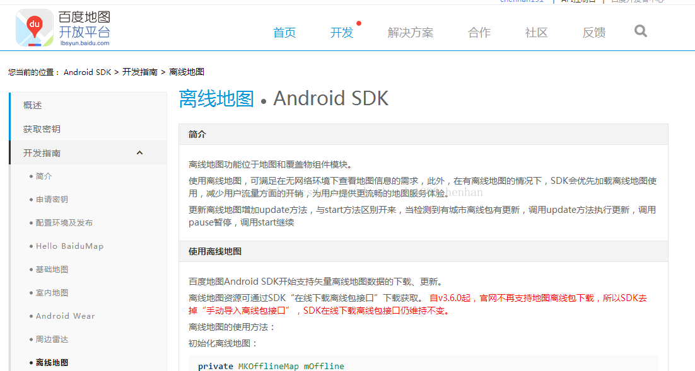Open the 开发 navigation menu
The width and height of the screenshot is (695, 371).
pyautogui.click(x=341, y=32)
